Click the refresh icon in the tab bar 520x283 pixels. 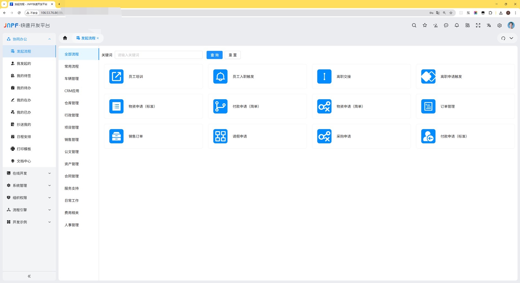point(503,38)
